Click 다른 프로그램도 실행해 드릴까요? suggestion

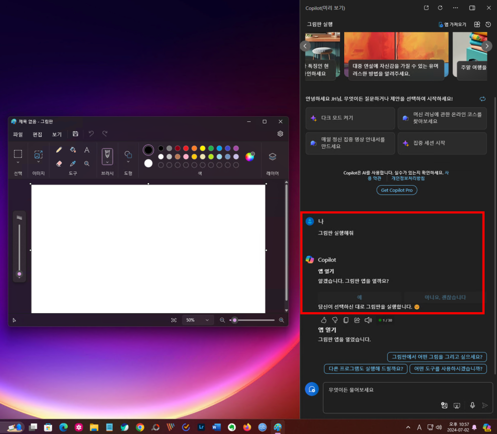point(365,369)
